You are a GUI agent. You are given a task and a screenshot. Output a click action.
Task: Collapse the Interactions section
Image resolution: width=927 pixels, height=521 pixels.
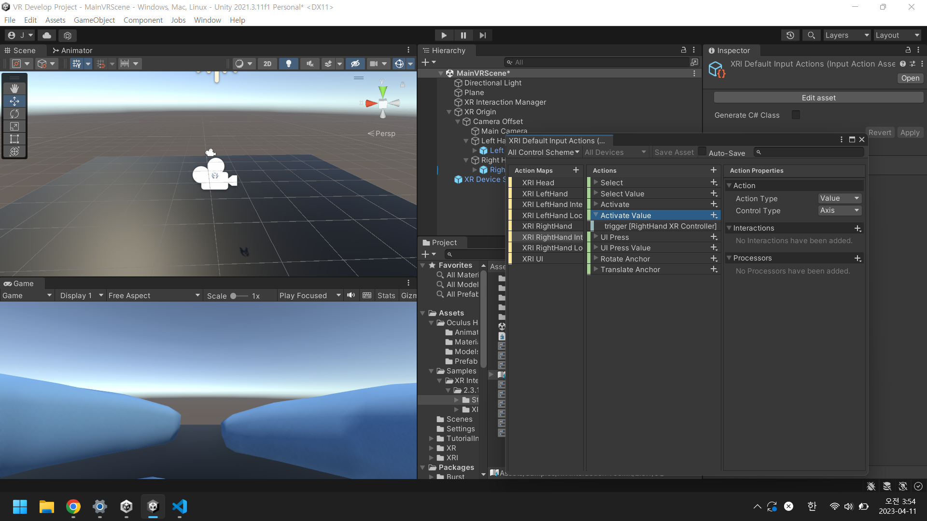(x=729, y=228)
